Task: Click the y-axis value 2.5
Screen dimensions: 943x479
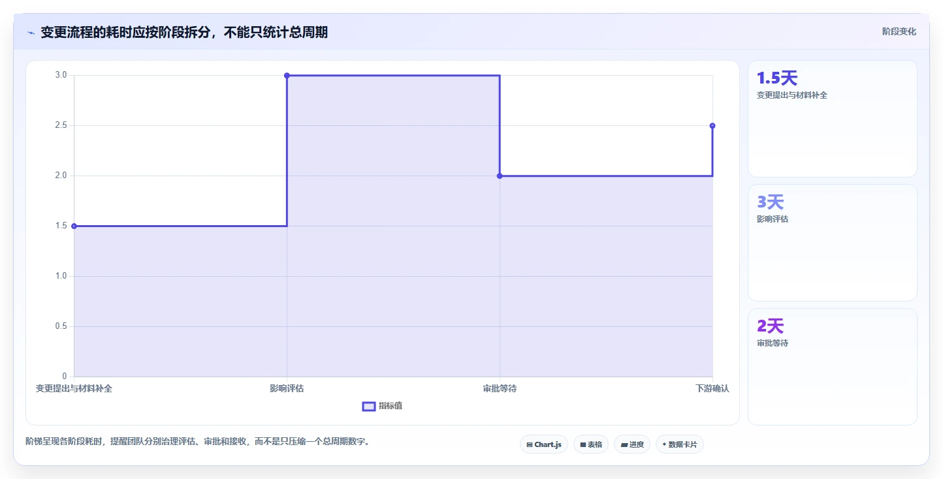Action: pos(61,125)
